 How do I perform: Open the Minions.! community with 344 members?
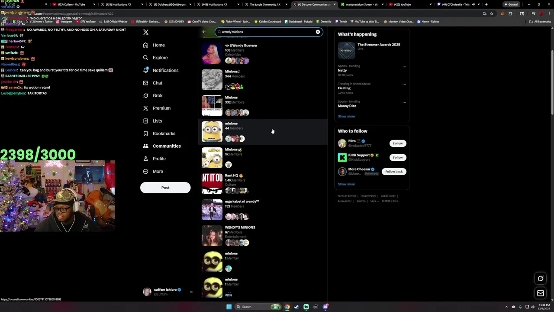263,79
